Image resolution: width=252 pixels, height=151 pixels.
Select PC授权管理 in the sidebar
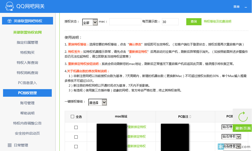point(27,93)
